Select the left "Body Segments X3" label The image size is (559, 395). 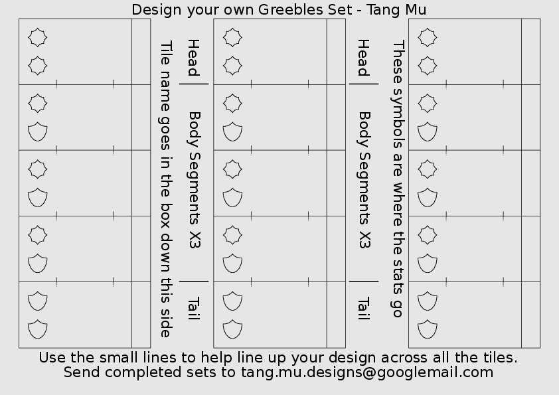194,180
